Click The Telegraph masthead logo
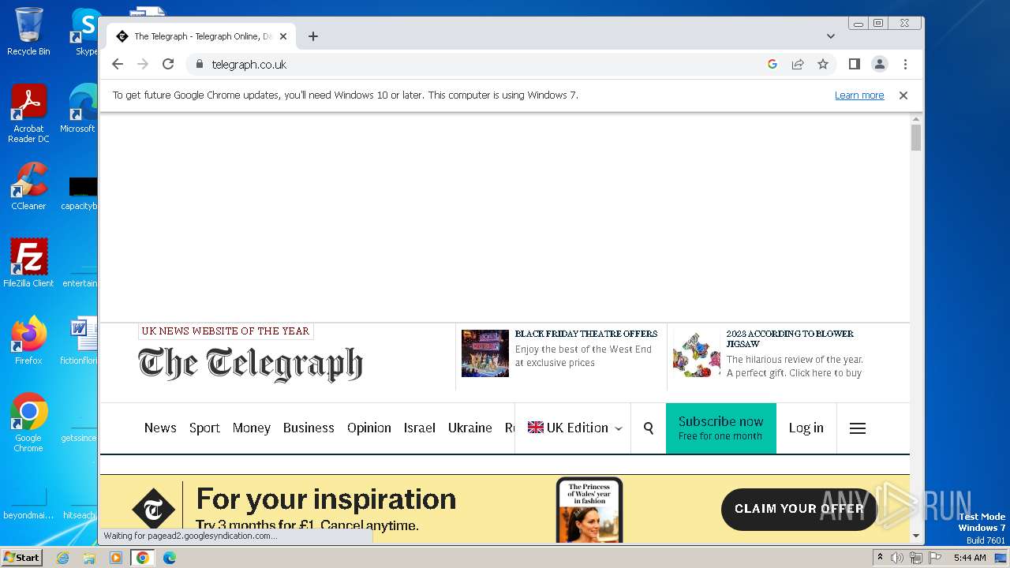Viewport: 1010px width, 568px height. pyautogui.click(x=250, y=364)
